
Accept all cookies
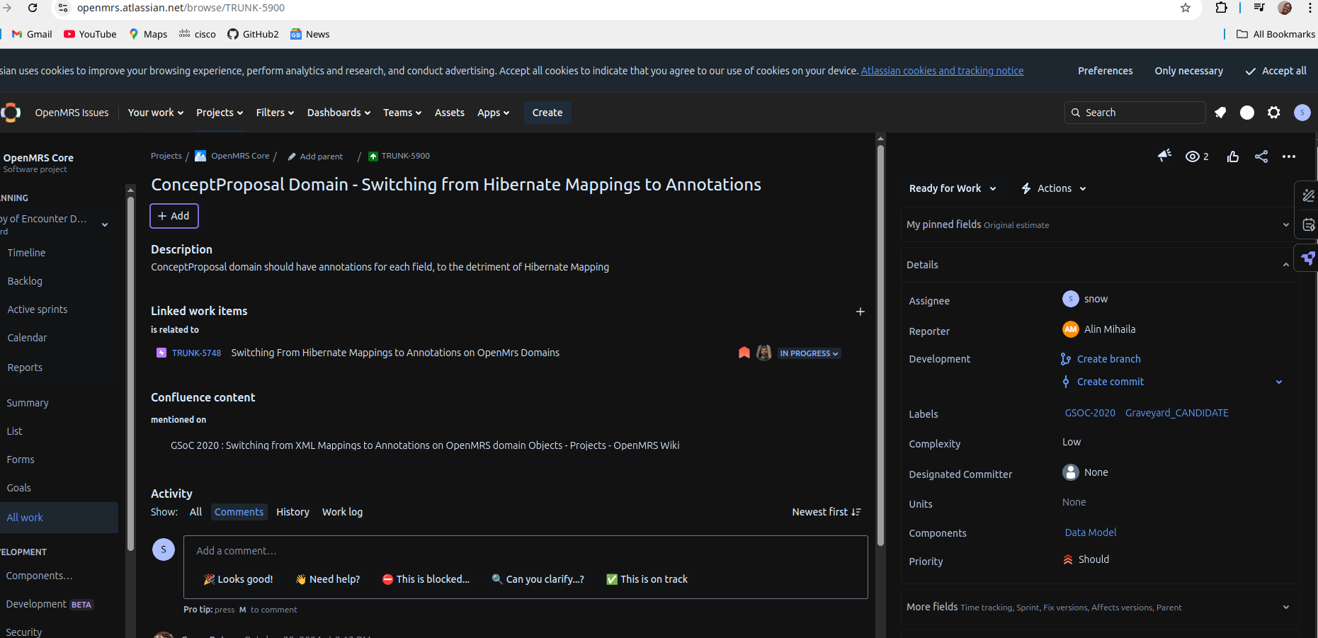1276,71
